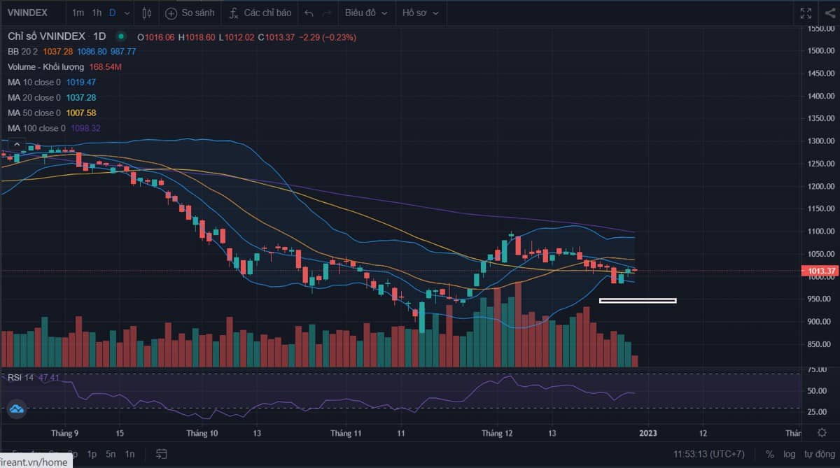
Task: Select the MA 20 close 0 legend
Action: tap(34, 97)
